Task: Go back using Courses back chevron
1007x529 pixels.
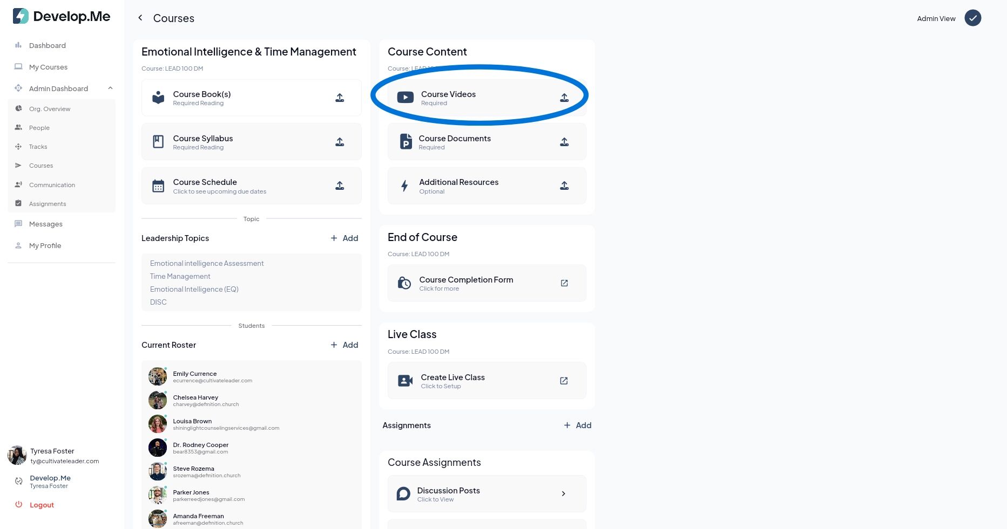Action: click(140, 18)
